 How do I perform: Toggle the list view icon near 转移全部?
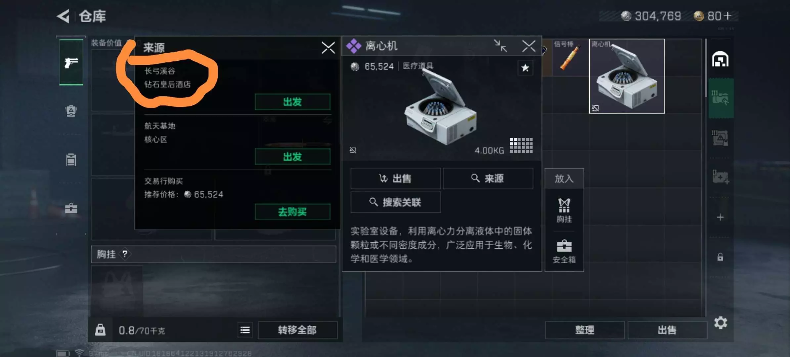[x=245, y=330]
